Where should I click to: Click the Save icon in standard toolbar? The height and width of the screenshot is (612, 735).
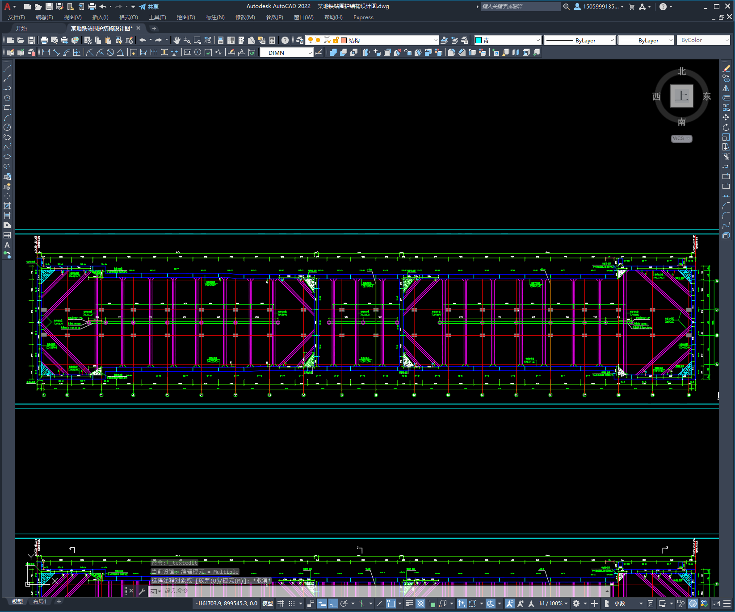31,40
